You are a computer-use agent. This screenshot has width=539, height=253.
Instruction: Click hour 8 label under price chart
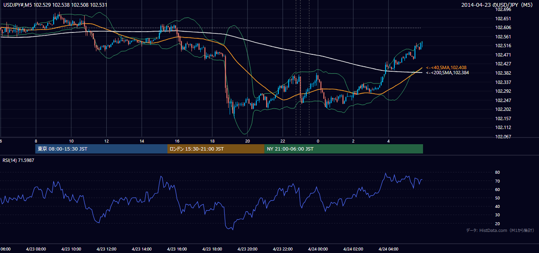(36, 141)
